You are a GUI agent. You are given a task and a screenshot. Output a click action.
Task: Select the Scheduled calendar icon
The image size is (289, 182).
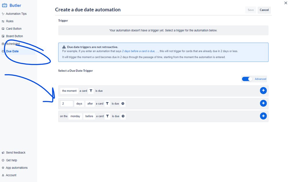point(3,44)
